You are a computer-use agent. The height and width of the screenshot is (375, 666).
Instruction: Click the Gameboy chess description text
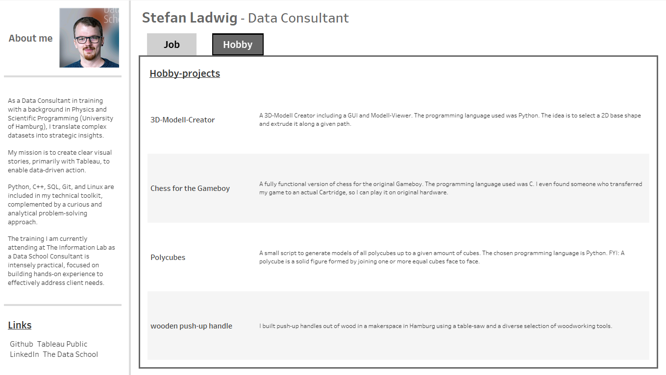tap(450, 188)
